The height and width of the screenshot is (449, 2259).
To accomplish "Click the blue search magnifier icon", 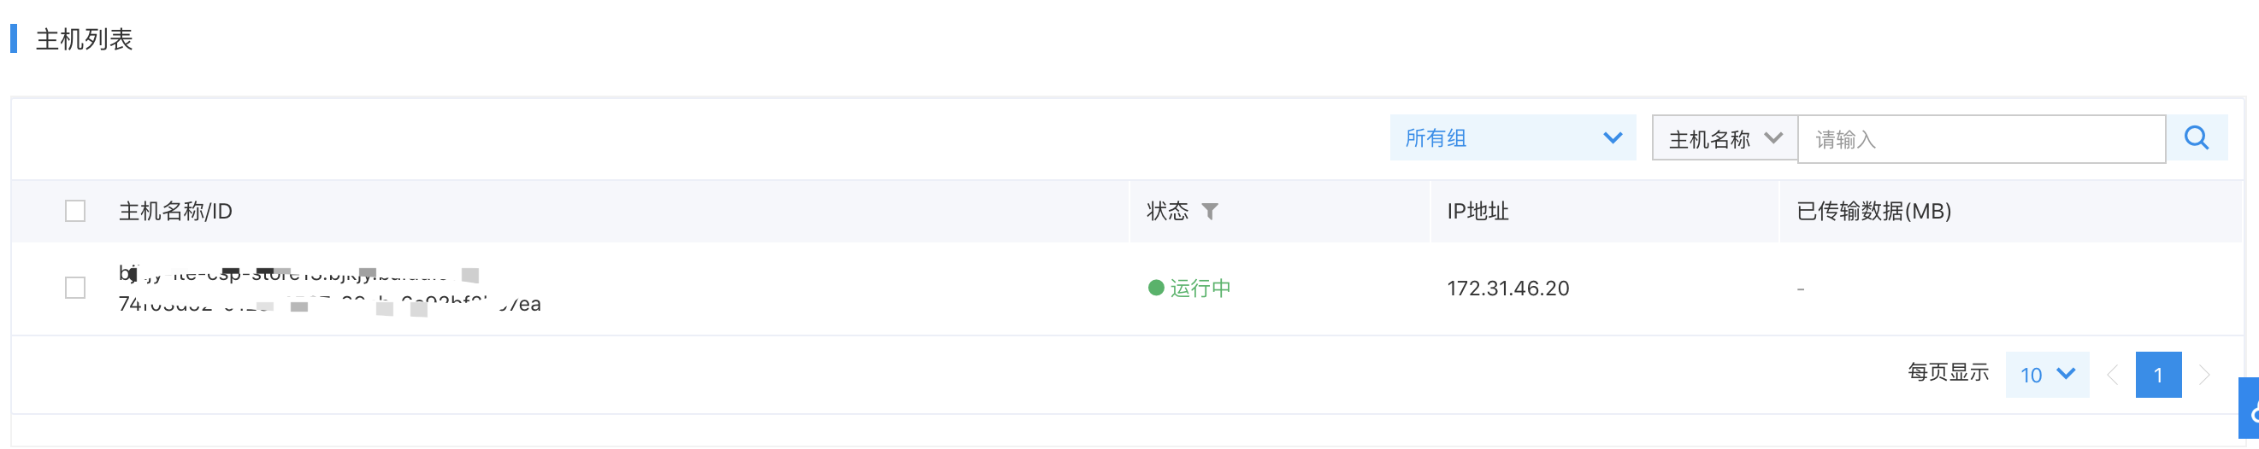I will click(2196, 138).
